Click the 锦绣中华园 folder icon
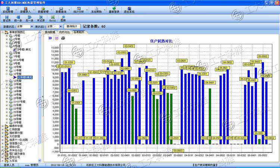This screenshot has height=168, width=280. click(x=7, y=126)
